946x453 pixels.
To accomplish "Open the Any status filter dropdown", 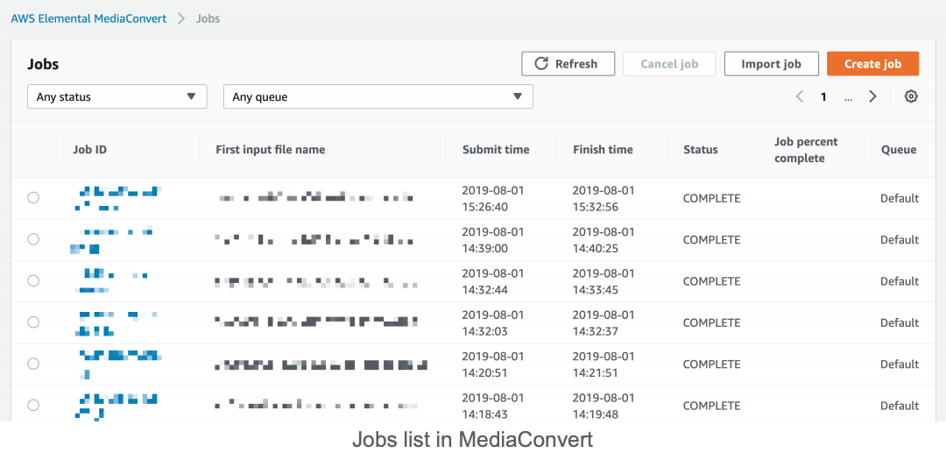I will (x=116, y=96).
